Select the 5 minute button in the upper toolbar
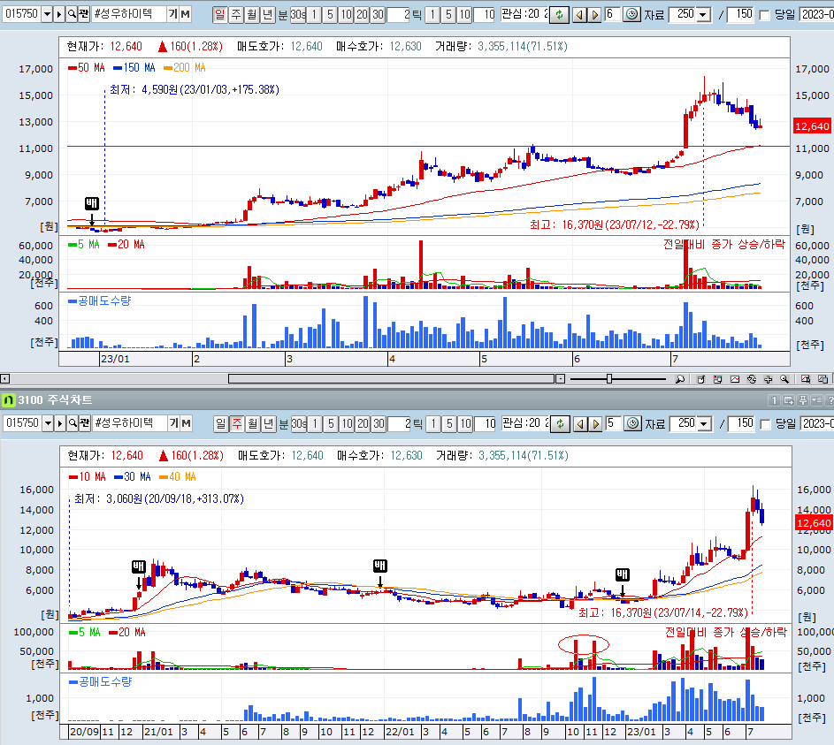This screenshot has height=745, width=834. click(x=330, y=14)
